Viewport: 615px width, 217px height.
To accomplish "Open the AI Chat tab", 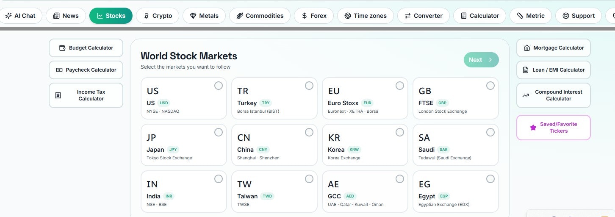I will point(21,16).
